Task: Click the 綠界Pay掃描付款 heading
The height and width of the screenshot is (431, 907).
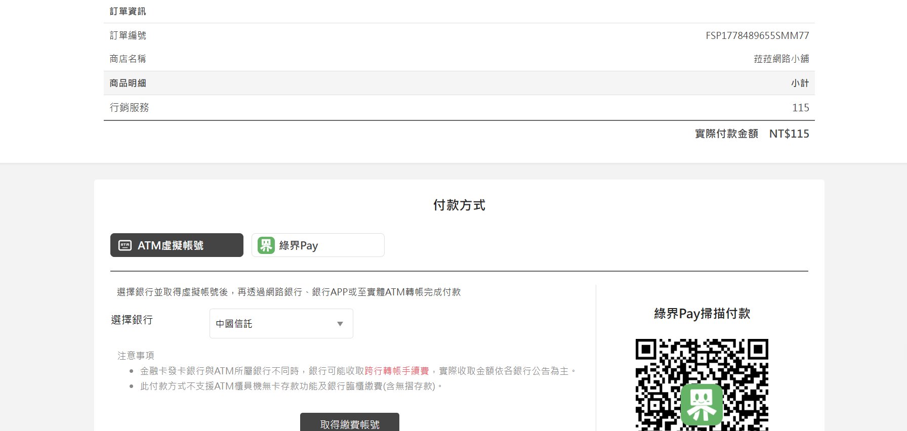Action: [x=702, y=314]
